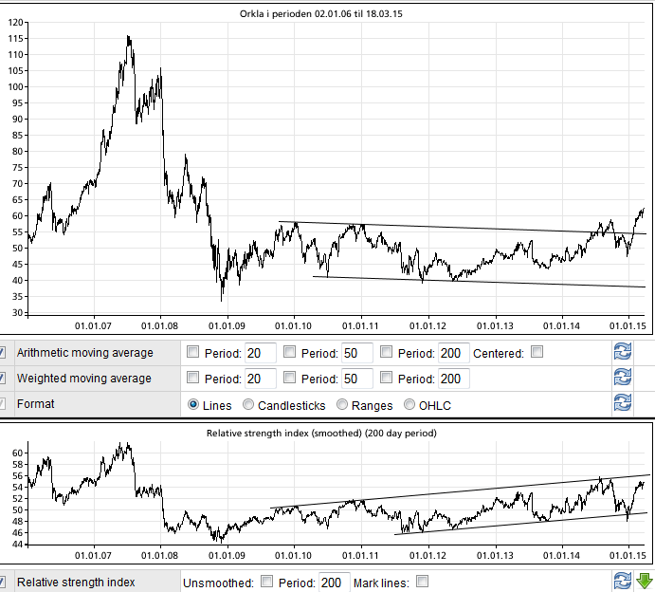The height and width of the screenshot is (592, 655).
Task: Click the green down arrow icon
Action: [645, 581]
